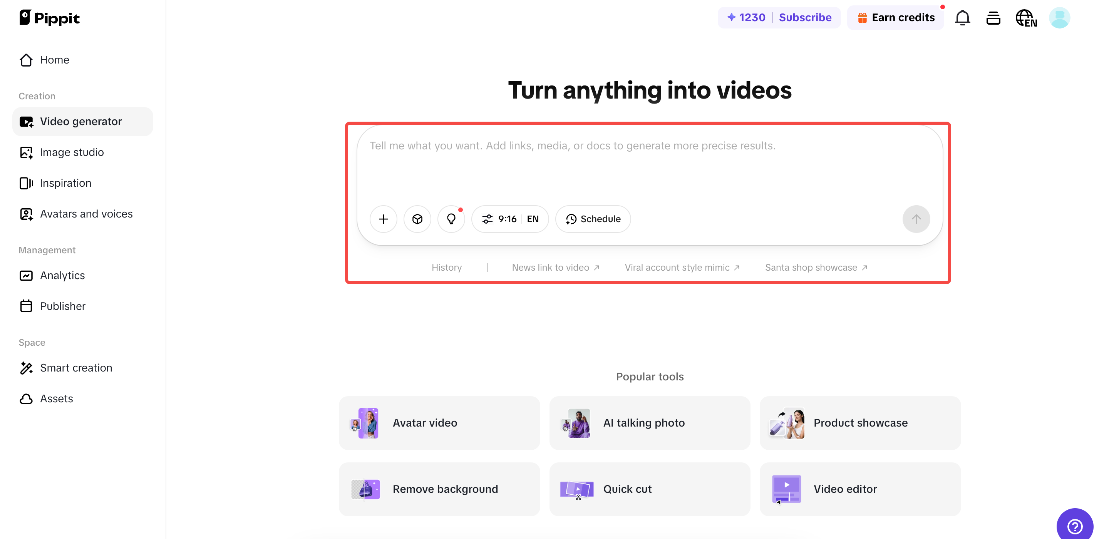Open the Home menu item
The height and width of the screenshot is (539, 1109).
[55, 60]
